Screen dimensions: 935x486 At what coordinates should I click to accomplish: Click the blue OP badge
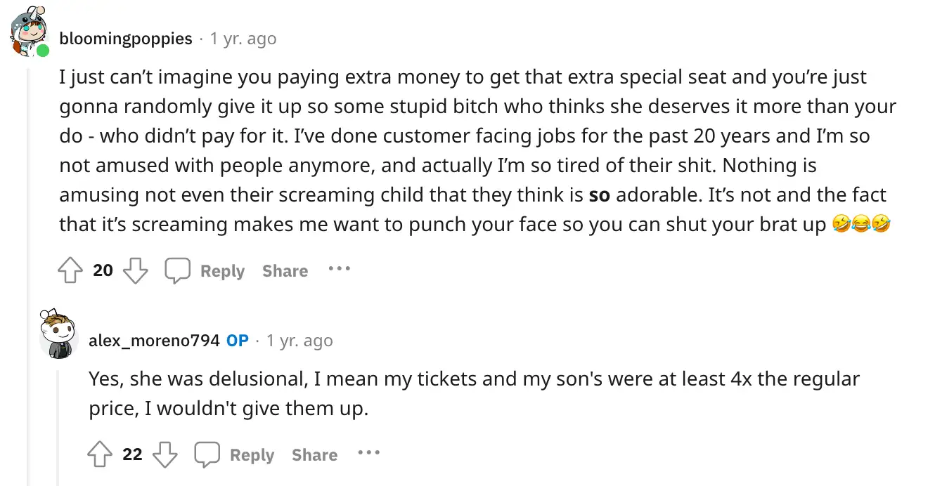tap(238, 341)
